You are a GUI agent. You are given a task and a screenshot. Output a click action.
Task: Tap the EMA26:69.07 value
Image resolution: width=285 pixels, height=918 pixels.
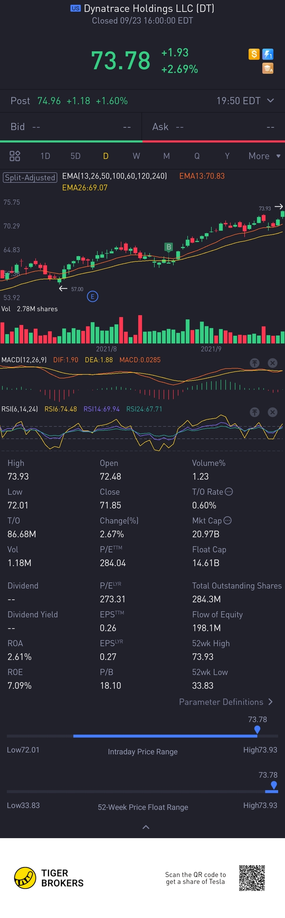(x=85, y=187)
